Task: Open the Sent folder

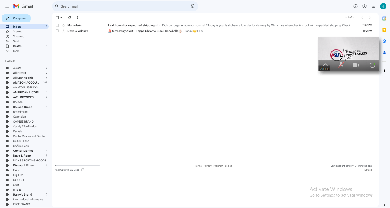Action: [x=24, y=41]
